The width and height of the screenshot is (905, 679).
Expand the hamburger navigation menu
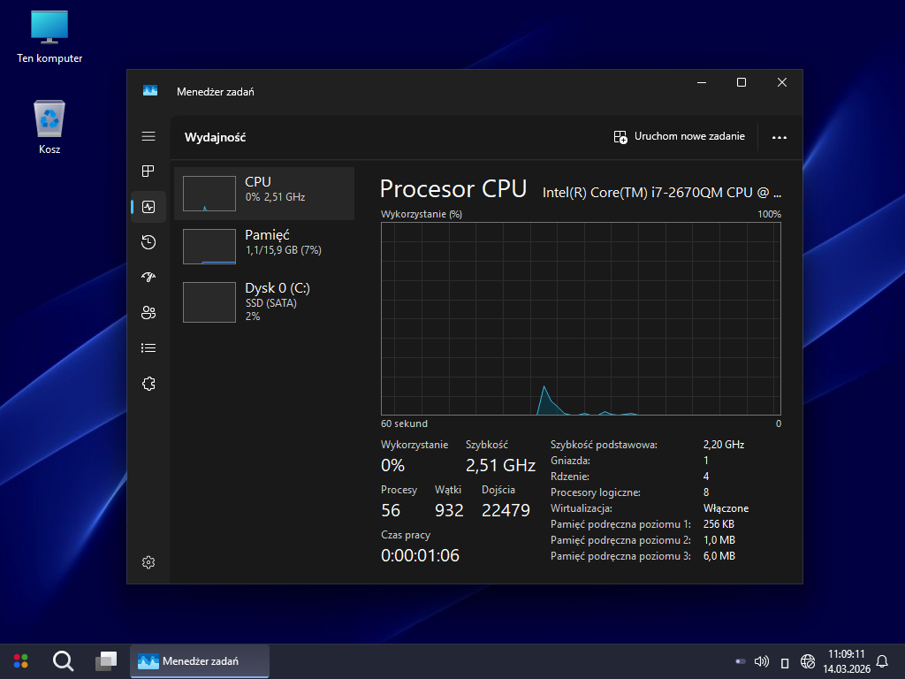[148, 136]
